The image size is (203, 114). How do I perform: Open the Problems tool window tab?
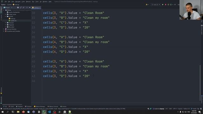tap(19, 106)
